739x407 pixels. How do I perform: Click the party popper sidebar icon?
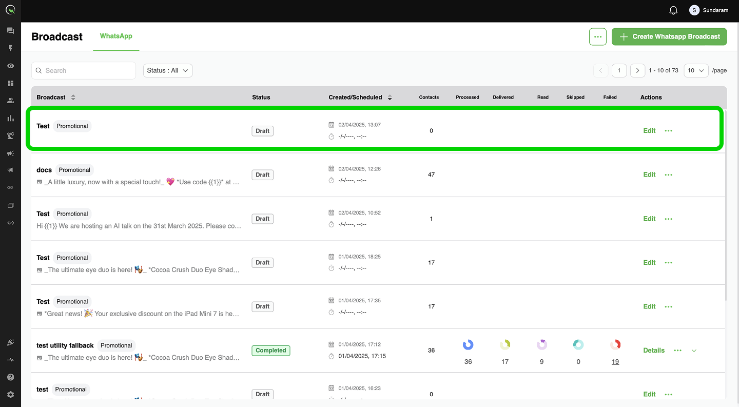pyautogui.click(x=10, y=342)
